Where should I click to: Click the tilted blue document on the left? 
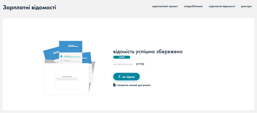(51, 53)
